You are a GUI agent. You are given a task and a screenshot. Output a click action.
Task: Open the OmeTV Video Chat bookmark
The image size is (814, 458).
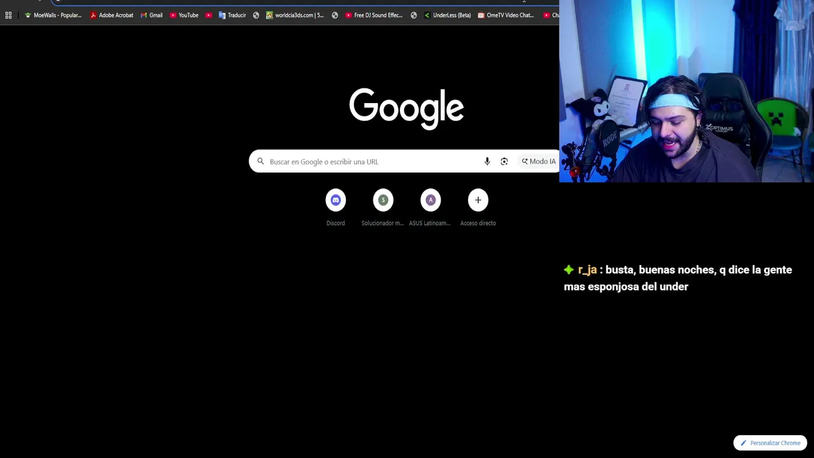[x=506, y=15]
